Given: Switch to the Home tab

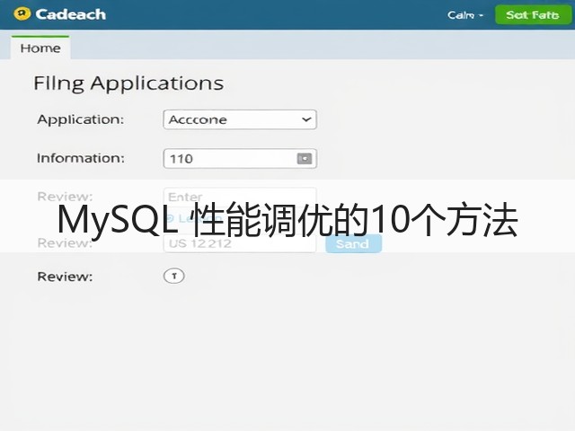Looking at the screenshot, I should pos(40,48).
